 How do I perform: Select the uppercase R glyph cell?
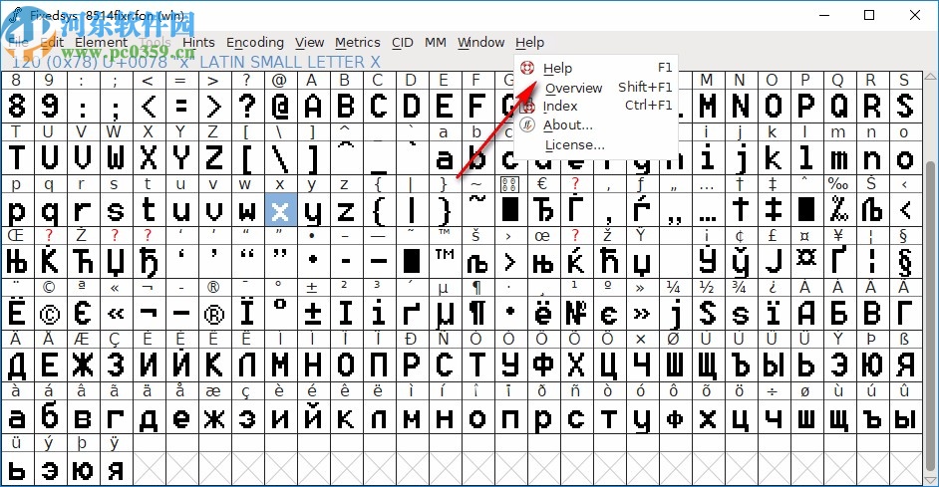point(871,106)
